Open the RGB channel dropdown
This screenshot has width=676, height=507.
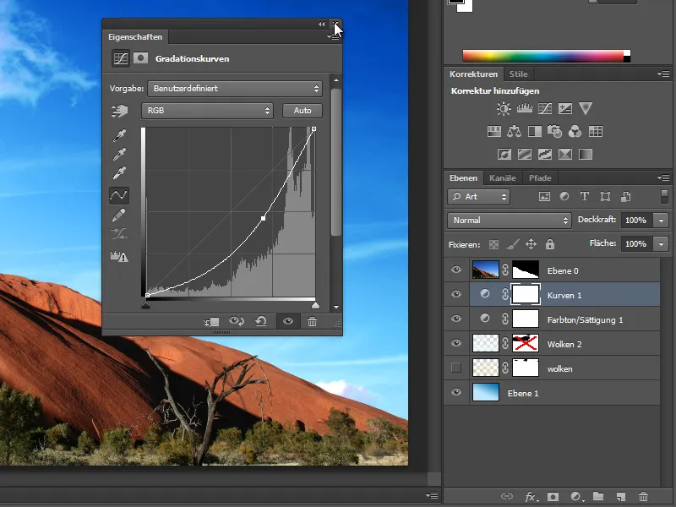pyautogui.click(x=207, y=111)
